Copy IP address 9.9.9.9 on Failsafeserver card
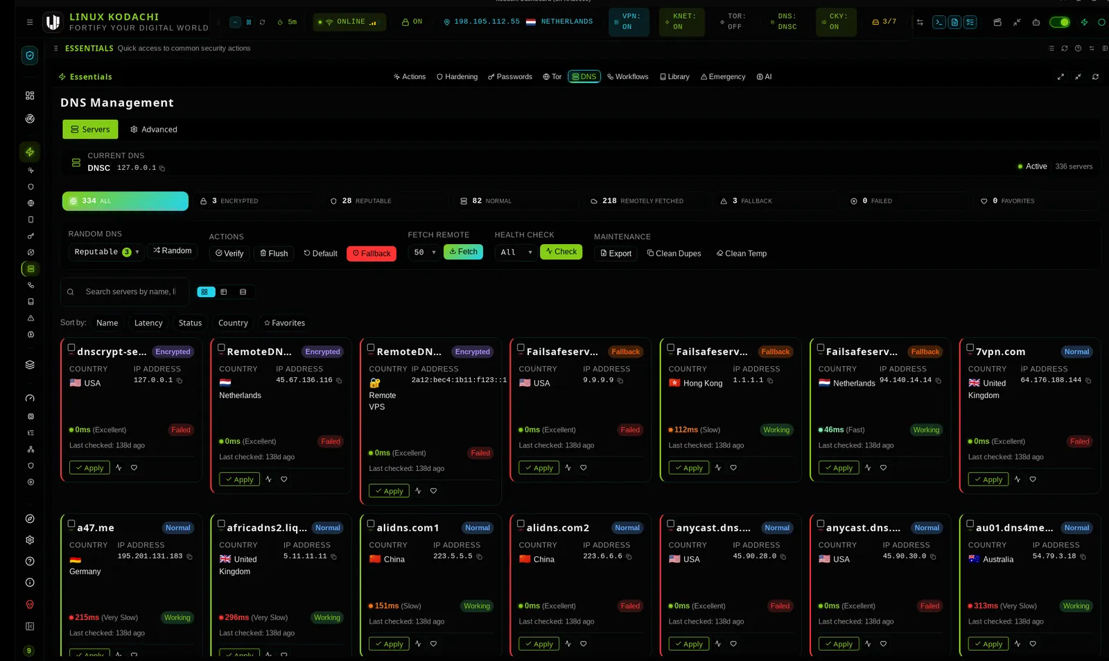The image size is (1109, 661). pyautogui.click(x=620, y=381)
